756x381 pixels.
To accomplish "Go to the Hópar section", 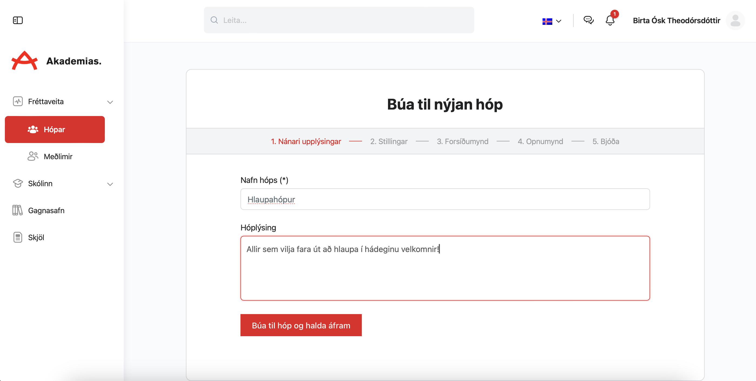I will point(55,129).
